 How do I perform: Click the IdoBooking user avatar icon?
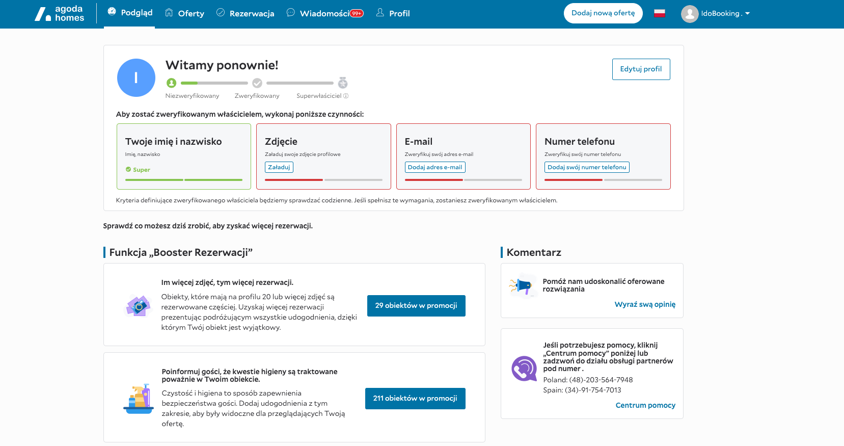pos(690,14)
